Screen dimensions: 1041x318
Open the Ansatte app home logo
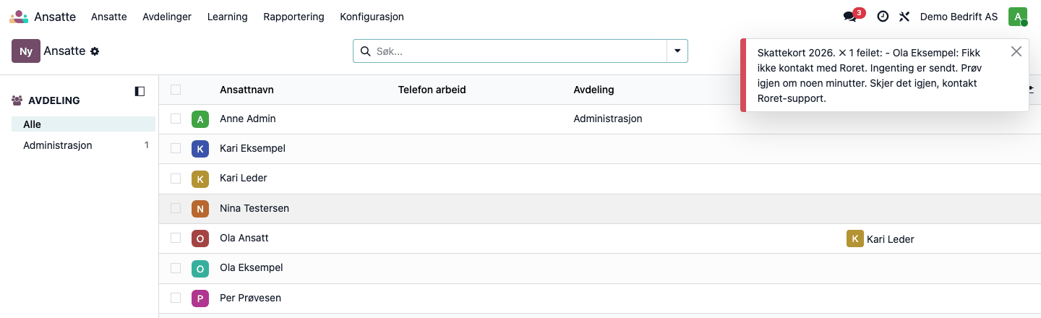click(x=20, y=17)
